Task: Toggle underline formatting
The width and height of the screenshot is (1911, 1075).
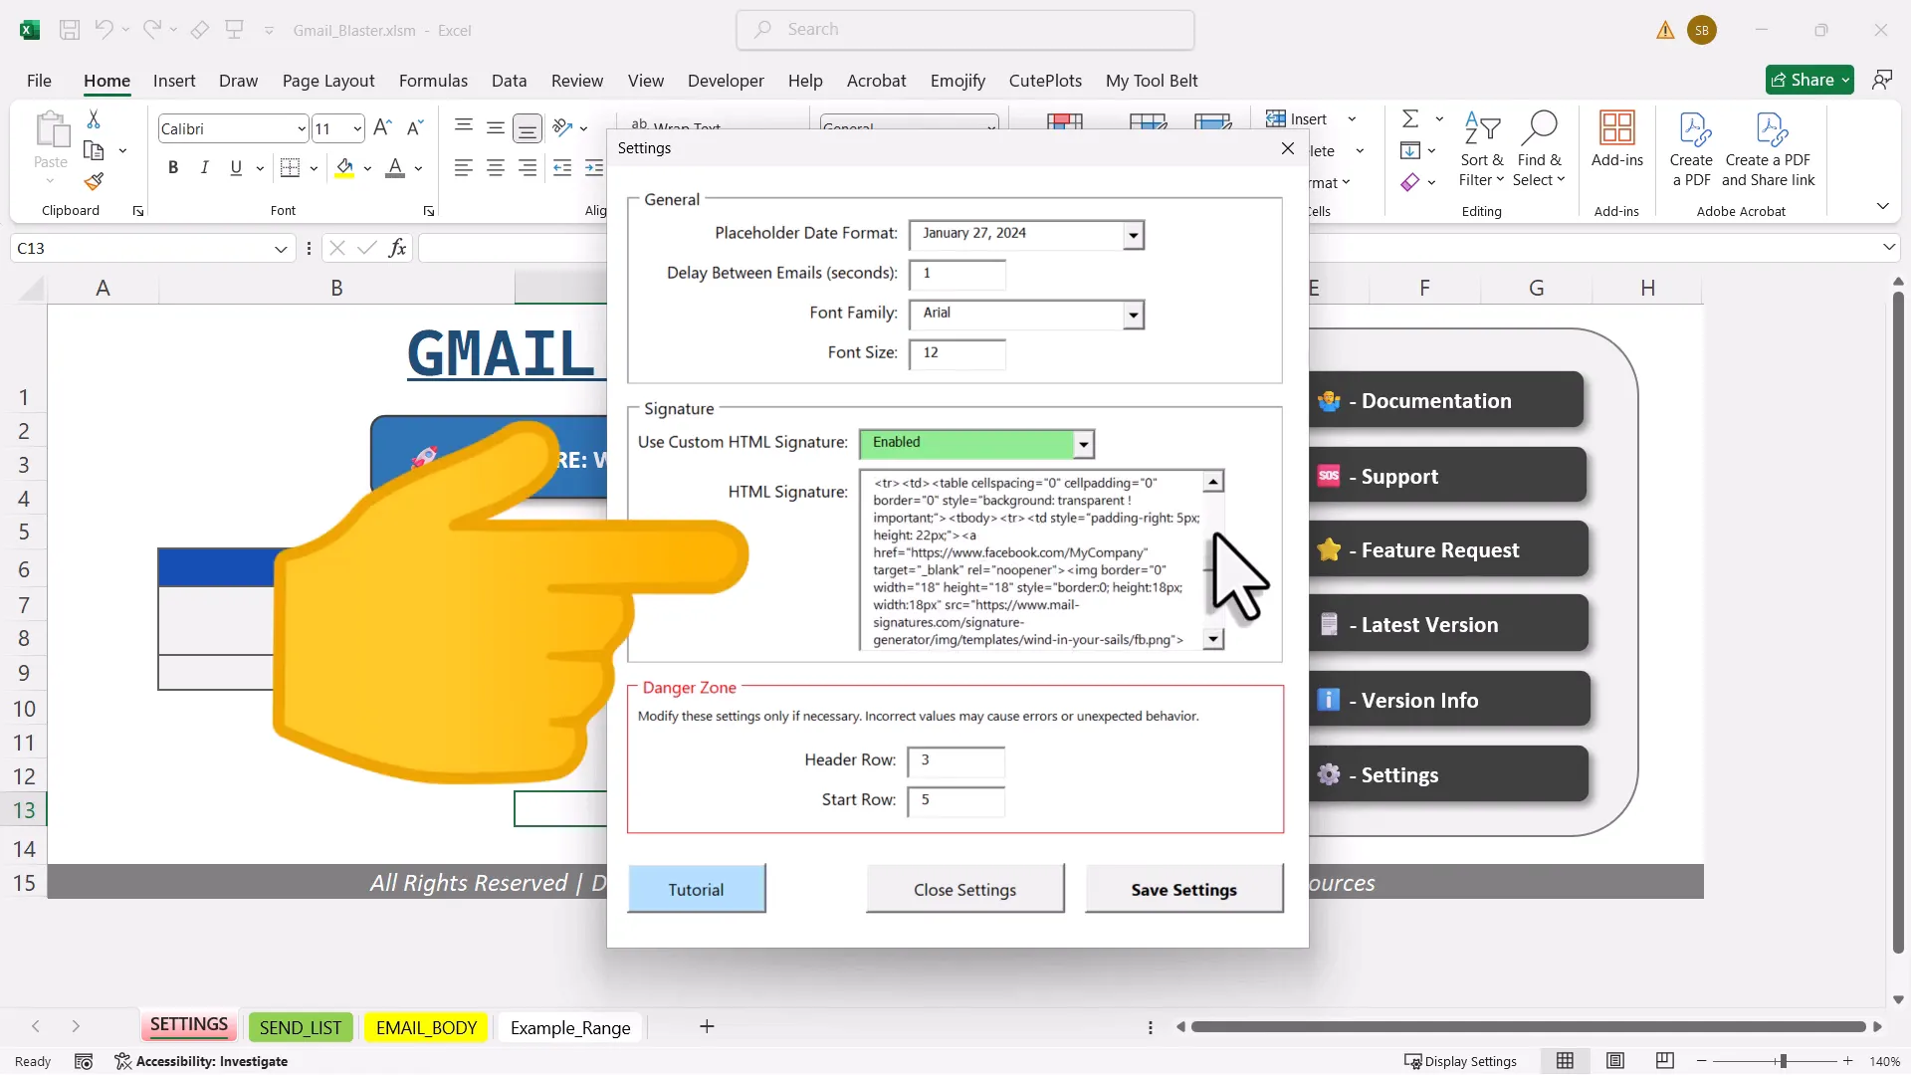Action: tap(235, 167)
